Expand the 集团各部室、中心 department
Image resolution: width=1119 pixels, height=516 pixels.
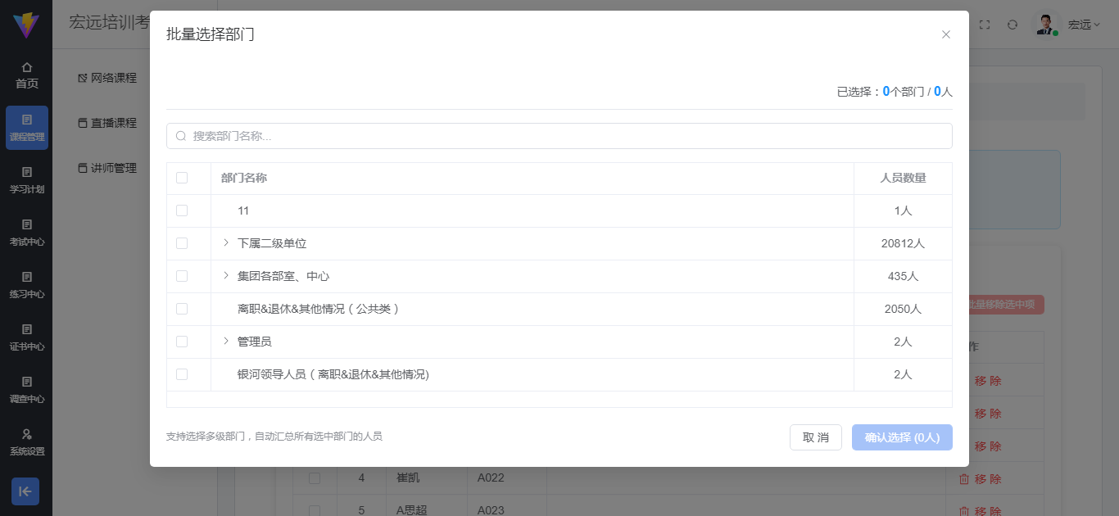(226, 276)
